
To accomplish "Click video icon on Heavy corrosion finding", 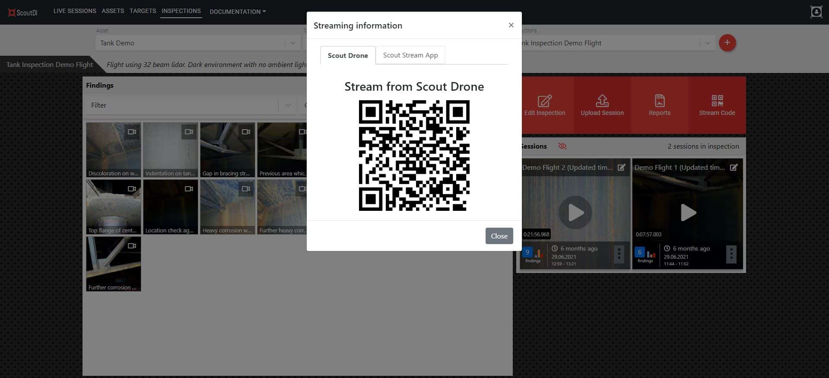I will pyautogui.click(x=246, y=189).
